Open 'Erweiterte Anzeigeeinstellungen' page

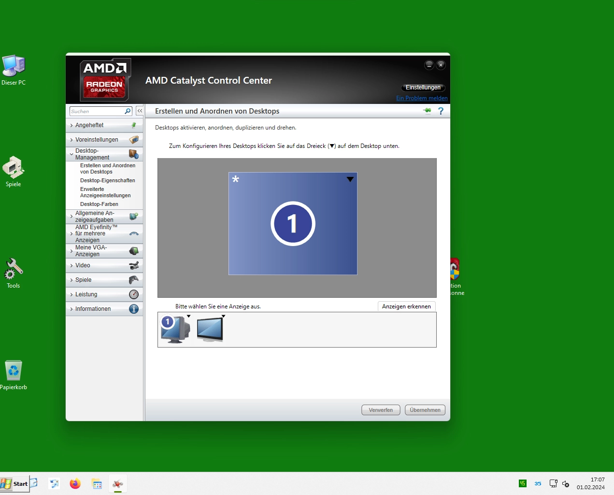pyautogui.click(x=105, y=192)
